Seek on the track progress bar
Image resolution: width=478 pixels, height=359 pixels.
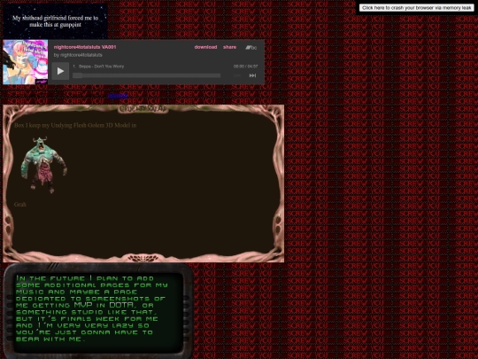(146, 75)
